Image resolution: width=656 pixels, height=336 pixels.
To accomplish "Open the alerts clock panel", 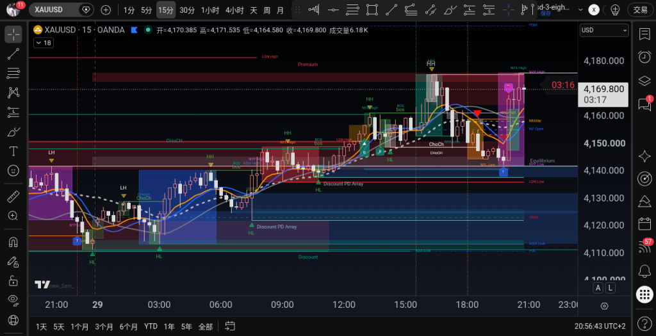I will coord(644,57).
